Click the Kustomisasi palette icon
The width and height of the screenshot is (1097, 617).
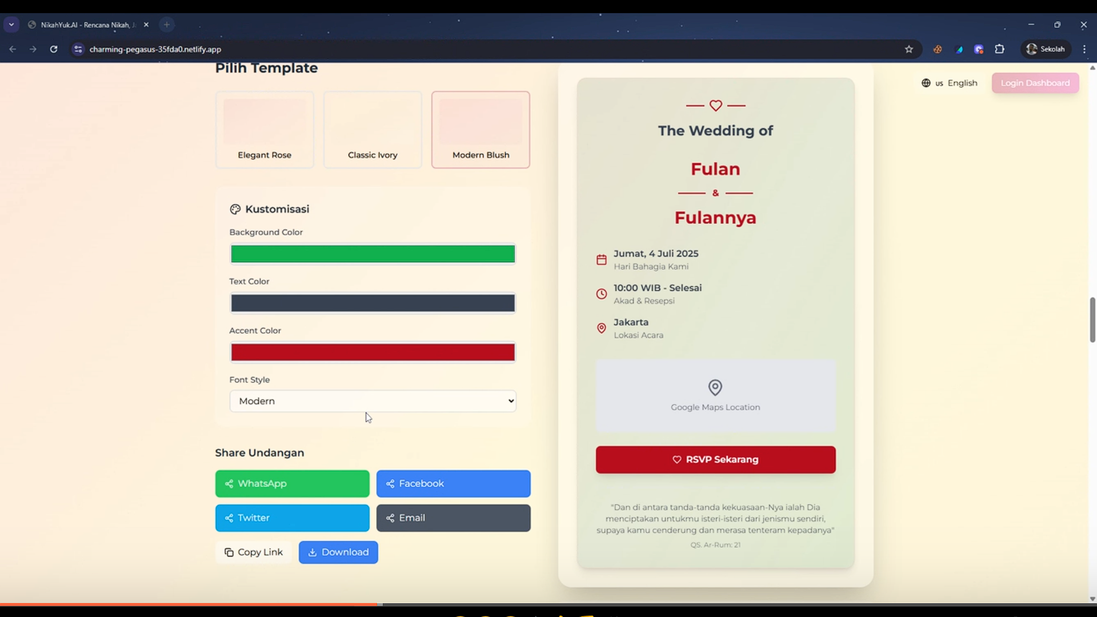(x=235, y=209)
